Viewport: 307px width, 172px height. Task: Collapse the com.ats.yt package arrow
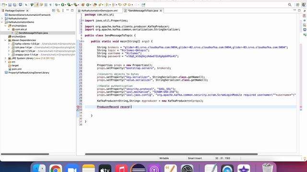(9, 29)
